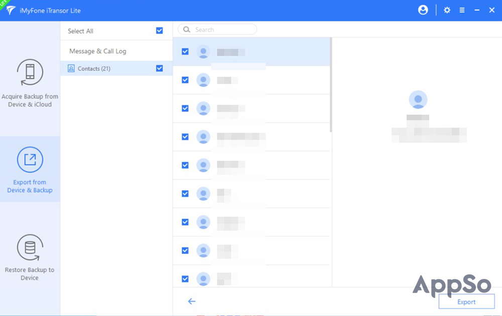Viewport: 502px width, 316px height.
Task: Click the second contact's avatar icon
Action: pyautogui.click(x=203, y=80)
